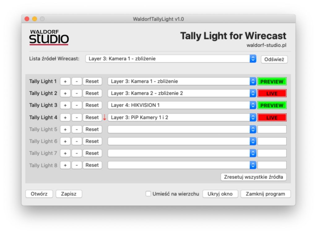Open Tally Light 3 HIKVISION dropdown
The image size is (317, 234).
click(182, 105)
